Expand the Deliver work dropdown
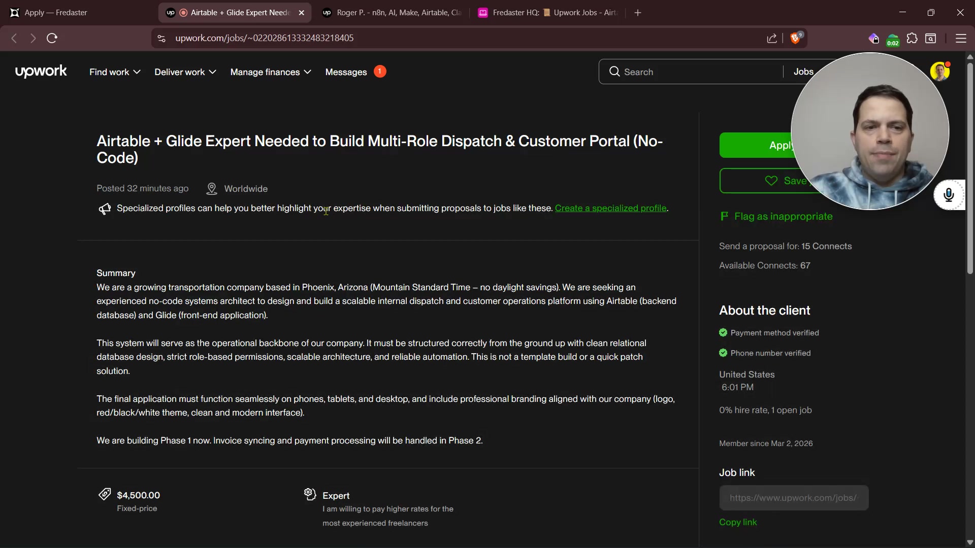This screenshot has width=975, height=548. [185, 72]
